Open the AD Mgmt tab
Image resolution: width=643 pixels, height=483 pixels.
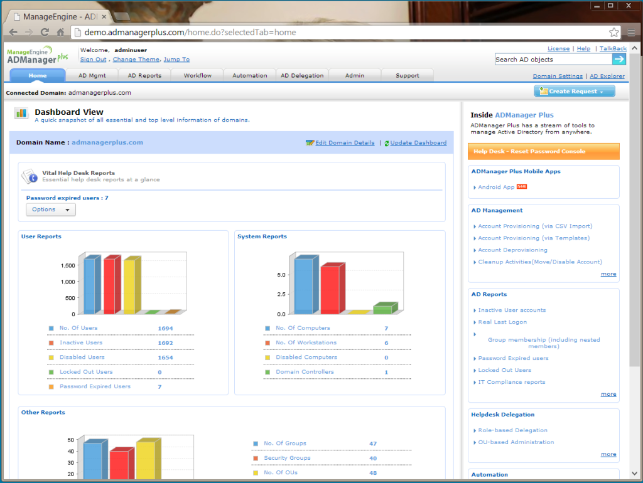pyautogui.click(x=92, y=75)
